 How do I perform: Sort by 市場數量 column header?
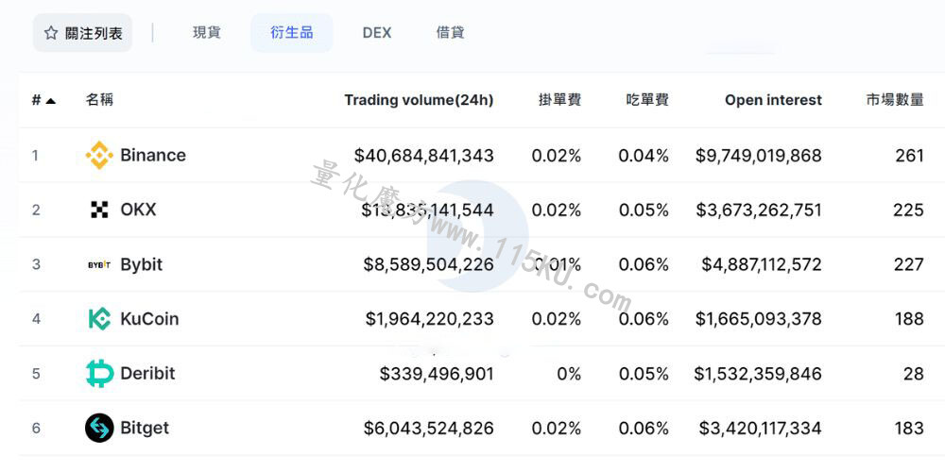[895, 100]
